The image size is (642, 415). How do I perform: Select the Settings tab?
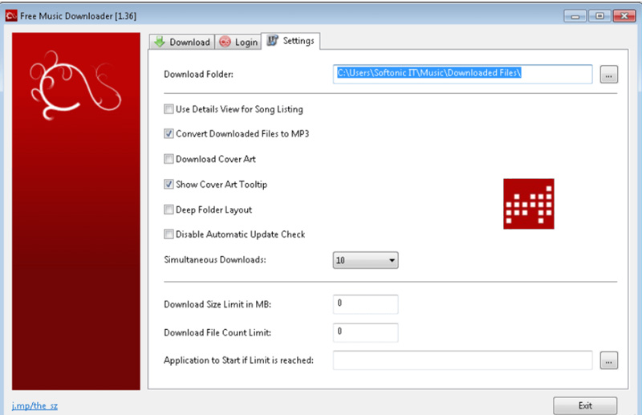(x=291, y=41)
